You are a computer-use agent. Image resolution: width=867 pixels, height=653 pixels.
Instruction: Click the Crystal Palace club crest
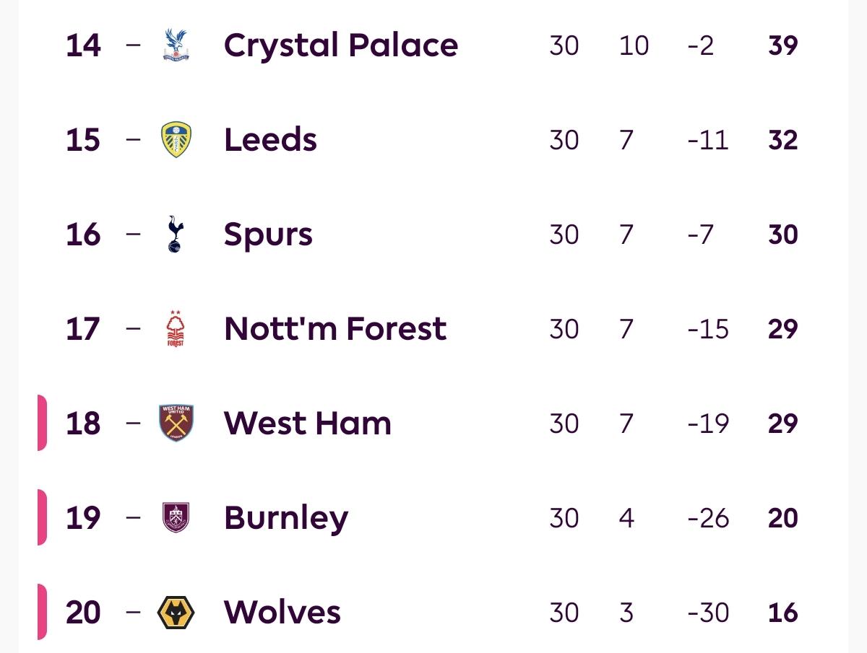176,45
